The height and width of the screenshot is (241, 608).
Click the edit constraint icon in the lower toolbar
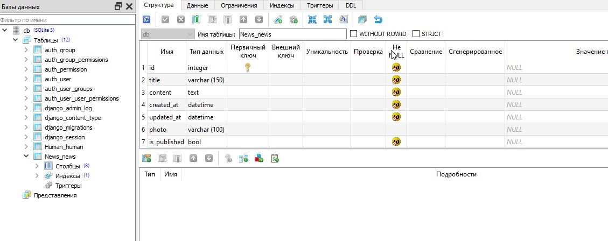(162, 158)
